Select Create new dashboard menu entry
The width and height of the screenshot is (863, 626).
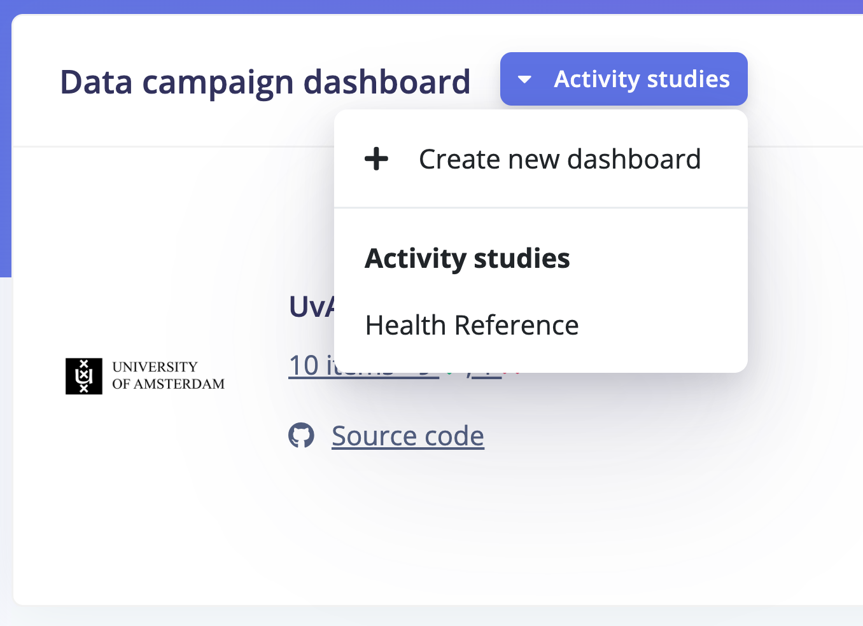coord(559,159)
